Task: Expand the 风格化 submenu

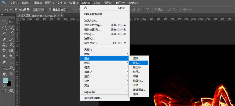Action: click(105, 49)
